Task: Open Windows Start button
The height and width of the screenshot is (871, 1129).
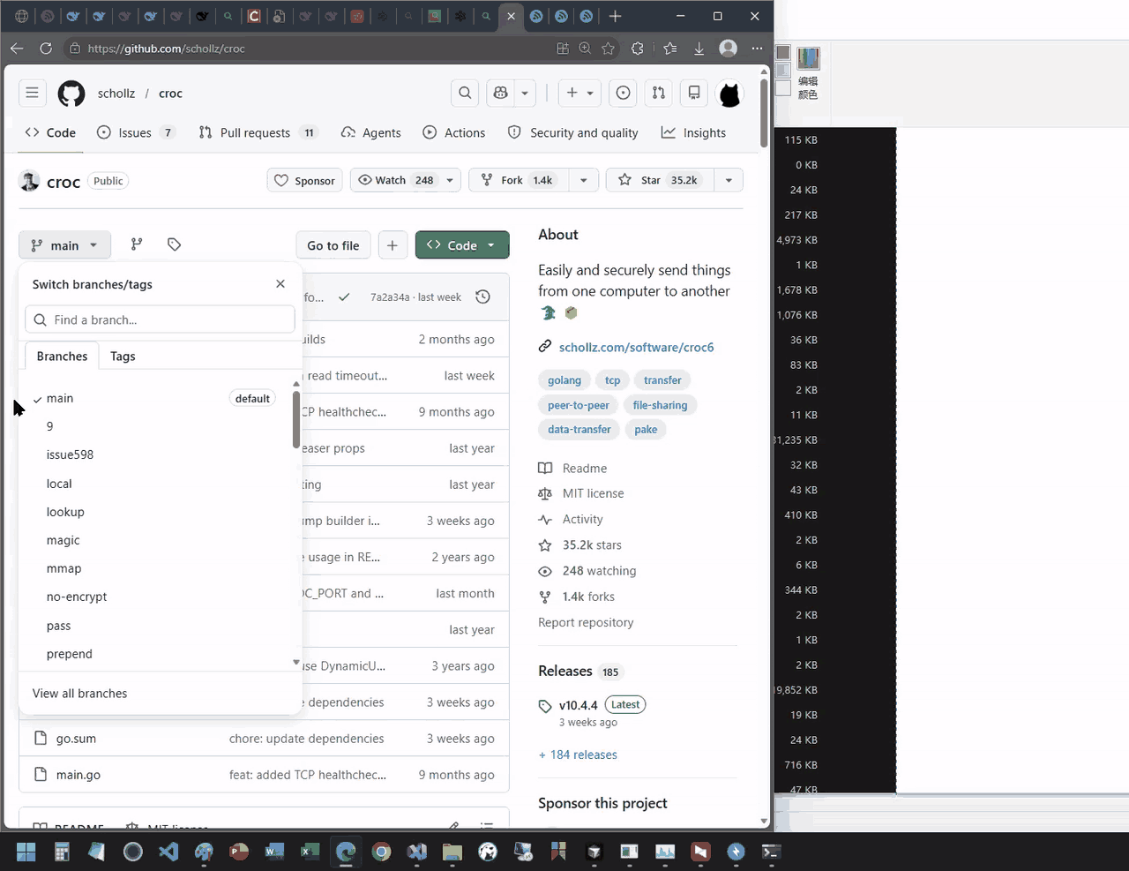Action: [26, 852]
